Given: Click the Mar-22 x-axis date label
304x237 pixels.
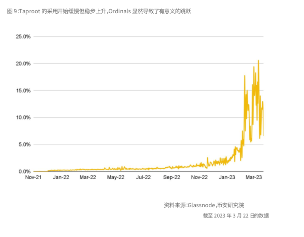Looking at the screenshot, I should [88, 178].
